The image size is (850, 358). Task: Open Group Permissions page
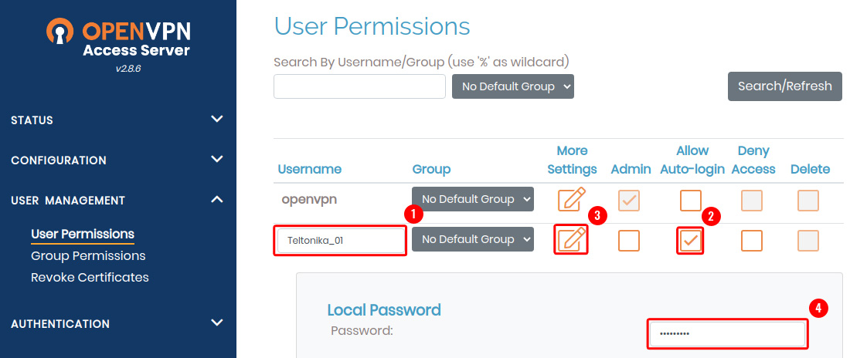[88, 255]
